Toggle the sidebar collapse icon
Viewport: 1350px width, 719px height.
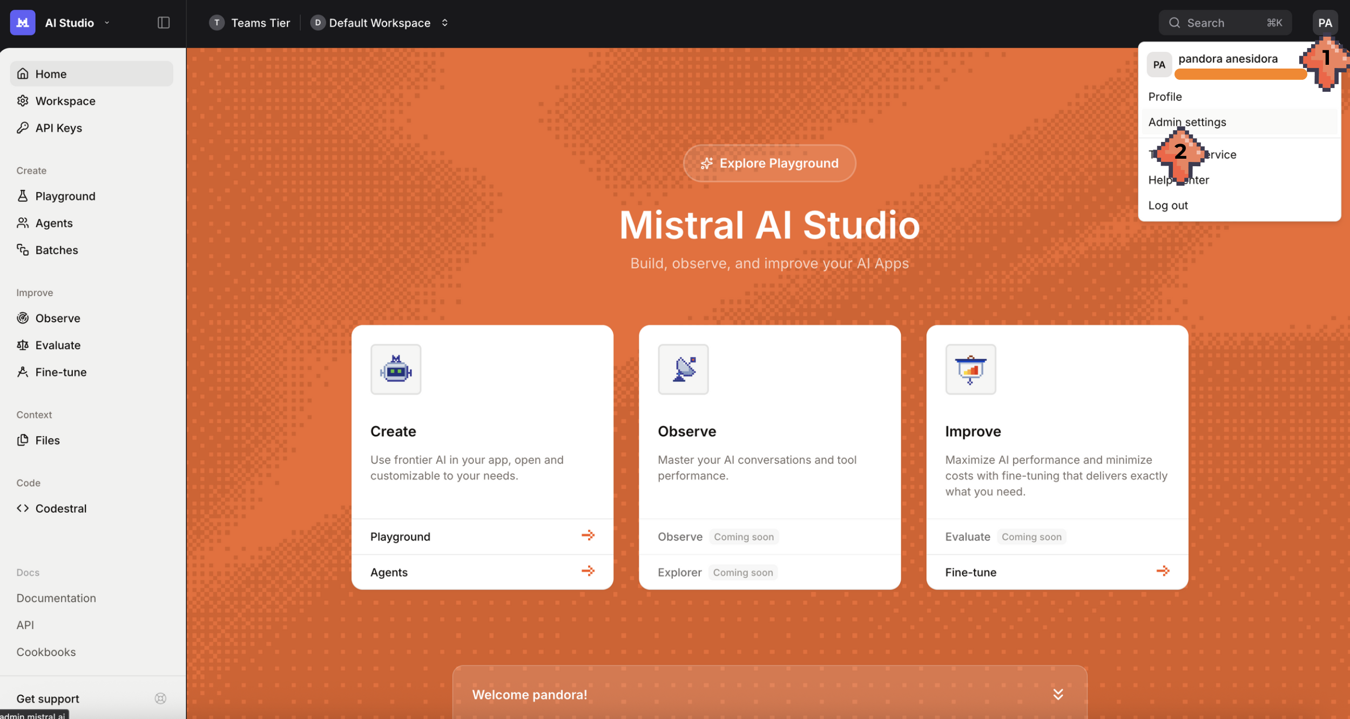164,22
